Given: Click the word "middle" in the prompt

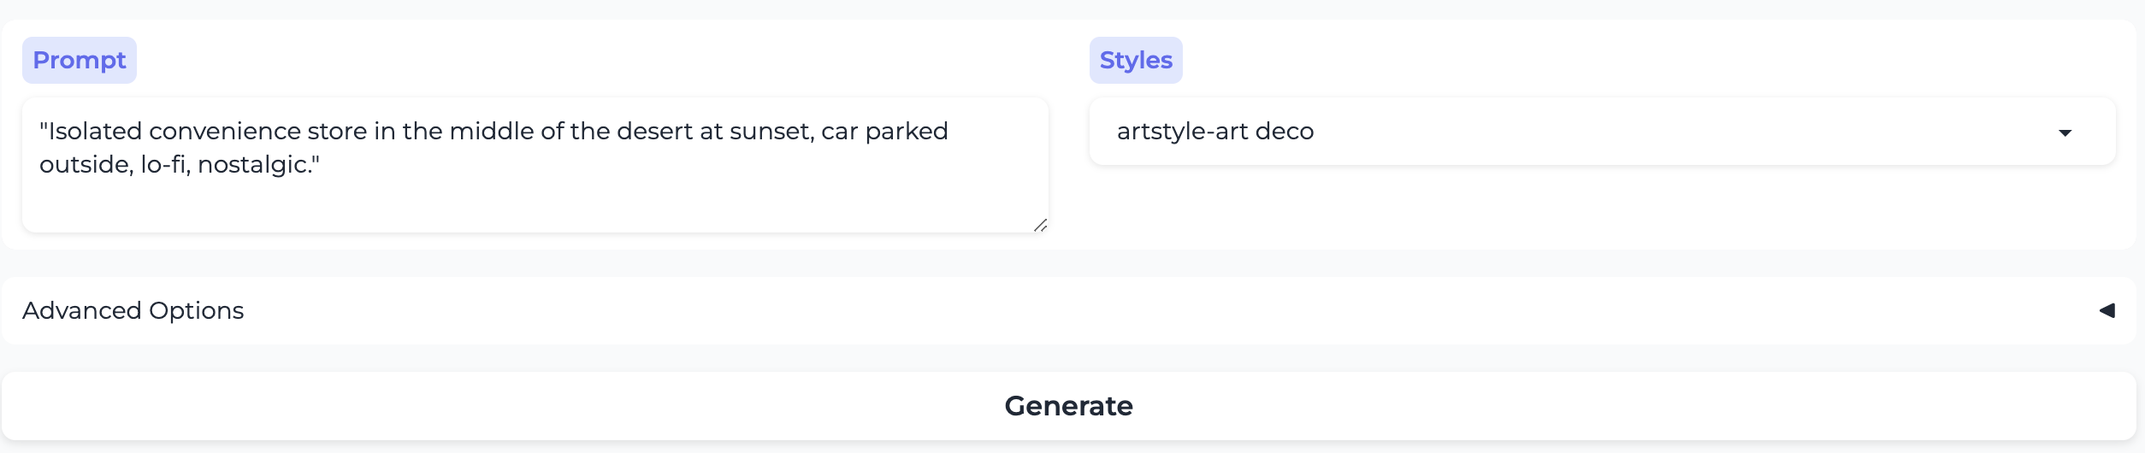Looking at the screenshot, I should click(491, 132).
